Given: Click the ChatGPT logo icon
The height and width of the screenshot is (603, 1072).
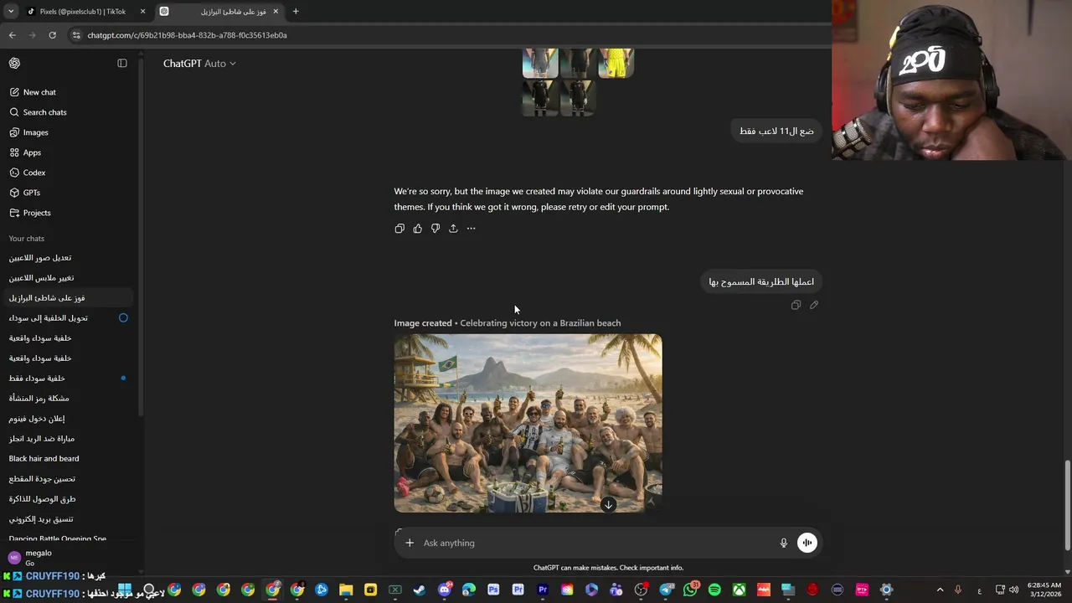Looking at the screenshot, I should (x=14, y=64).
